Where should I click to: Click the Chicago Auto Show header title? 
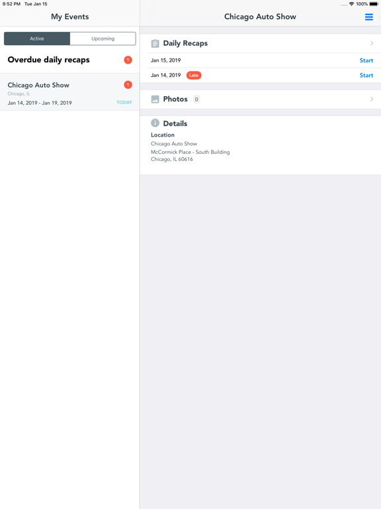coord(260,17)
